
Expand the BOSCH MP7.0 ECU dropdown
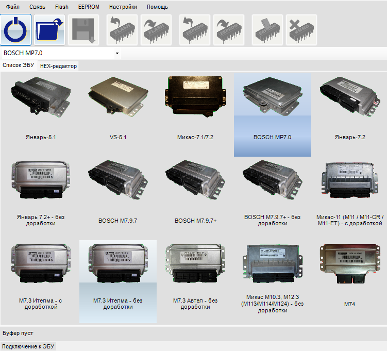tap(117, 53)
